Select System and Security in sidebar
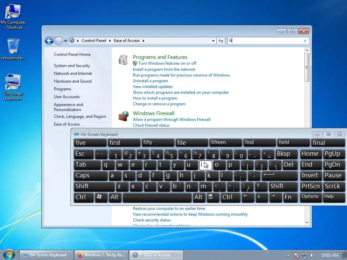The height and width of the screenshot is (260, 347). point(72,66)
